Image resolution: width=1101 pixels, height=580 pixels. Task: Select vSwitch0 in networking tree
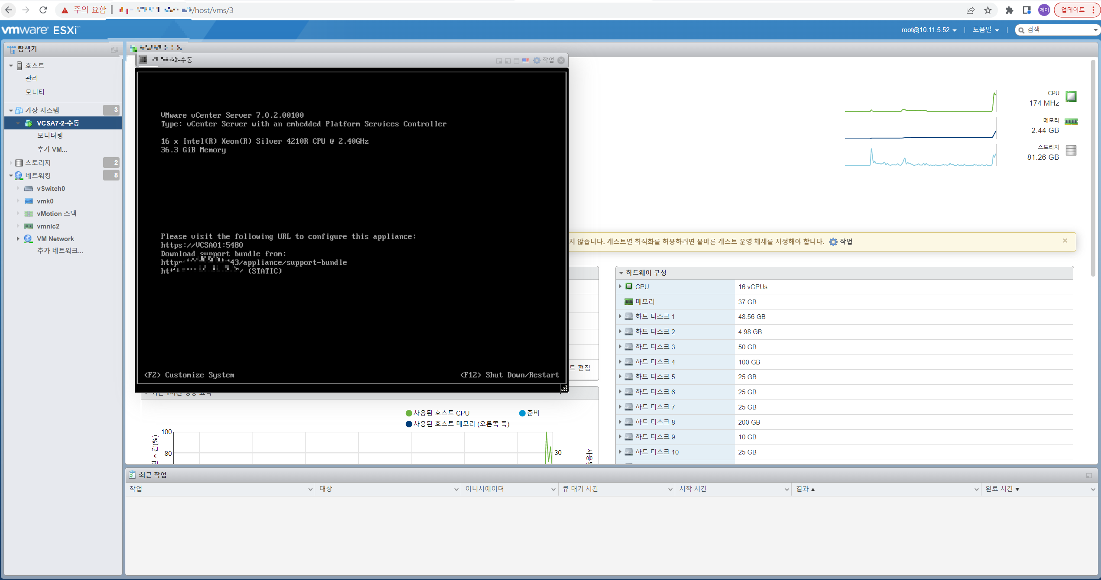(51, 189)
